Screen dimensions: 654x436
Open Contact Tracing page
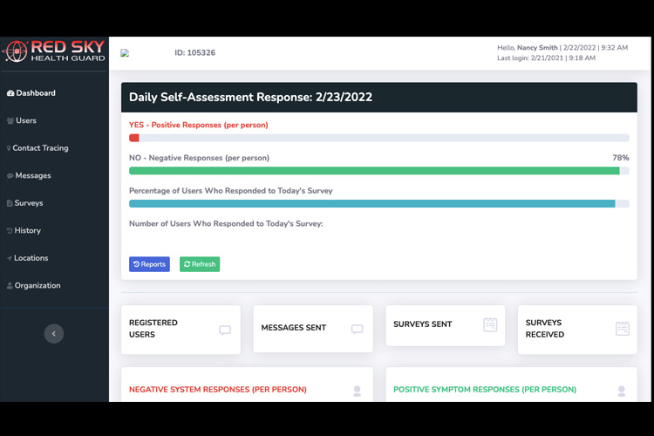pos(40,148)
